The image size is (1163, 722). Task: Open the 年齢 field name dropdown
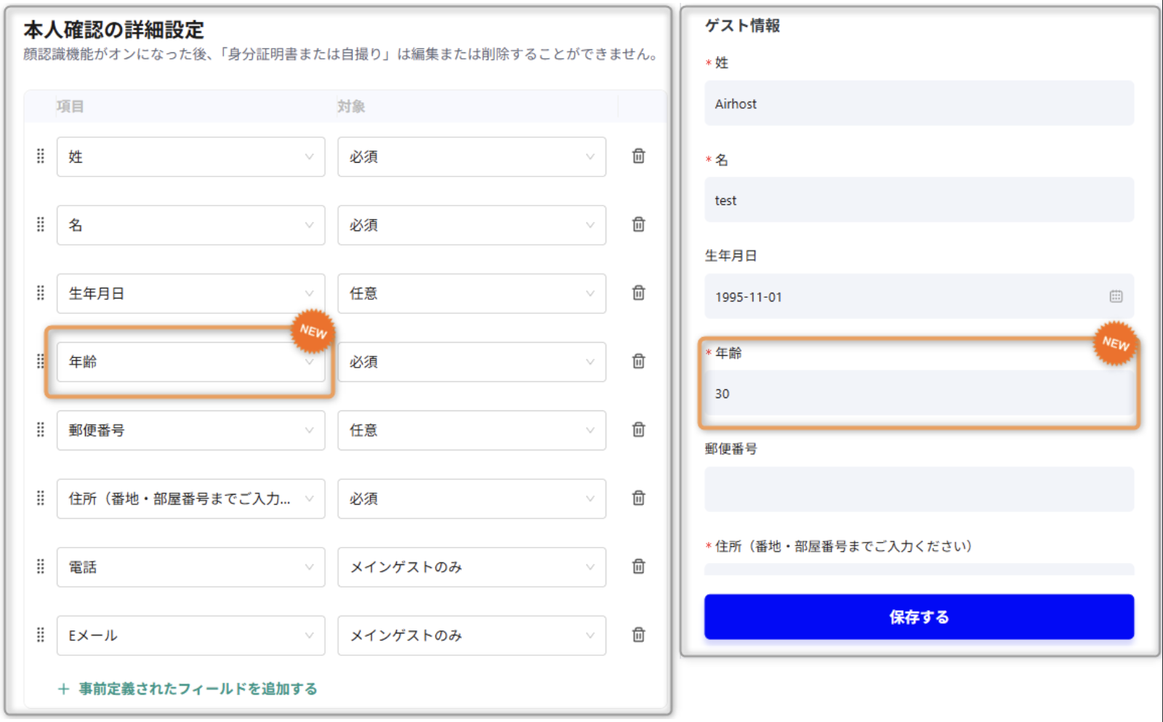(190, 362)
